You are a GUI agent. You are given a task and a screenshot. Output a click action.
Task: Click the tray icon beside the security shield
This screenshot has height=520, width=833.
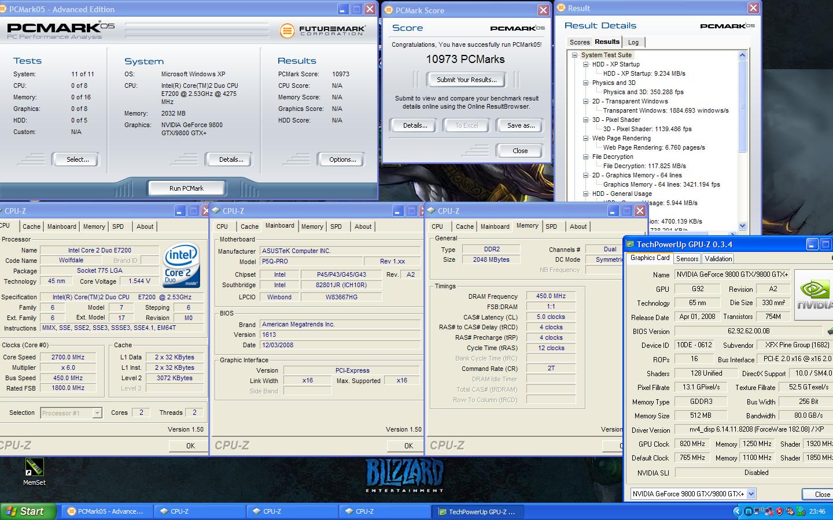click(790, 511)
